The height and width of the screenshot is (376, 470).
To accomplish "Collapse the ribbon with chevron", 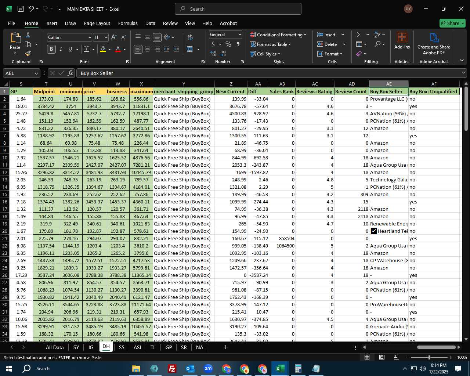I will [462, 61].
